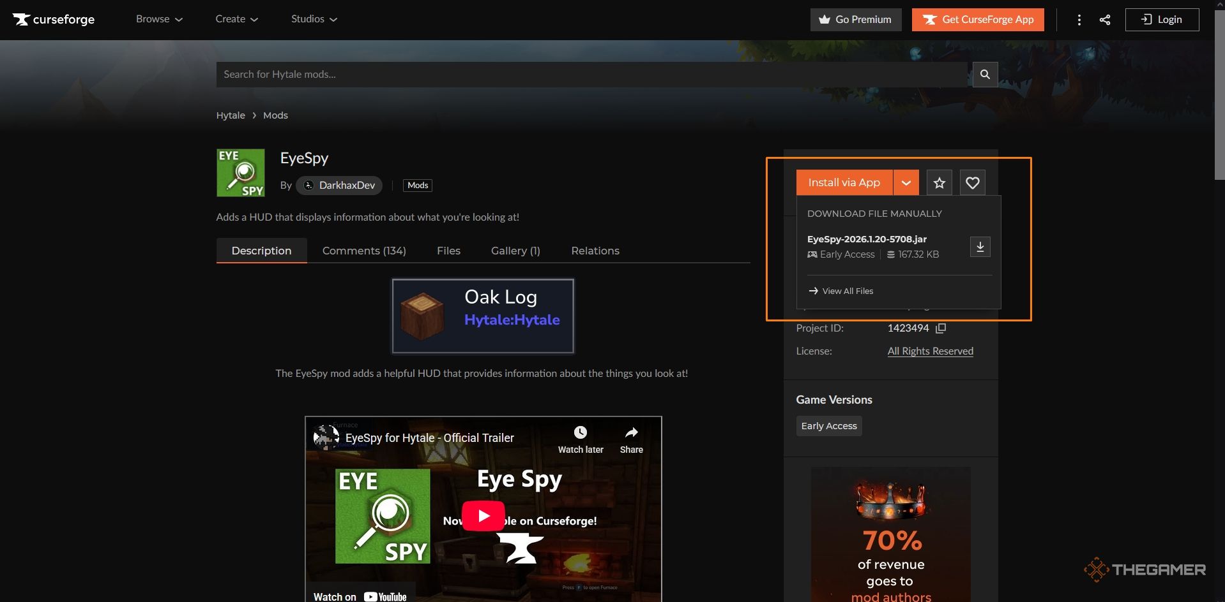Image resolution: width=1225 pixels, height=602 pixels.
Task: Switch to the Comments (134) tab
Action: (364, 251)
